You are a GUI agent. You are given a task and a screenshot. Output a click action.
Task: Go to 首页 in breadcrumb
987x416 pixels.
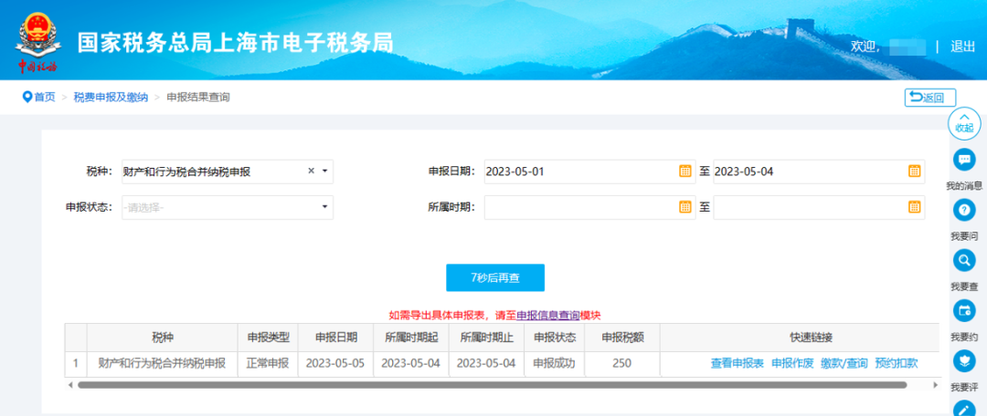(39, 97)
